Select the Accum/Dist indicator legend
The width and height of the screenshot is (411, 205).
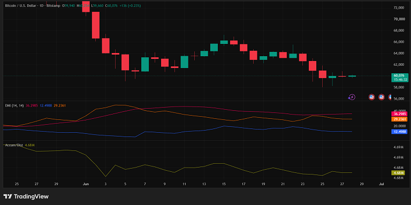tap(14, 145)
